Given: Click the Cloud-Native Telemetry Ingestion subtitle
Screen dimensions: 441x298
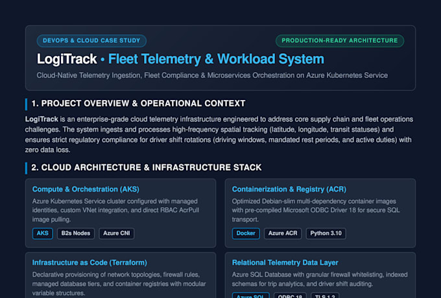Looking at the screenshot, I should [x=212, y=75].
